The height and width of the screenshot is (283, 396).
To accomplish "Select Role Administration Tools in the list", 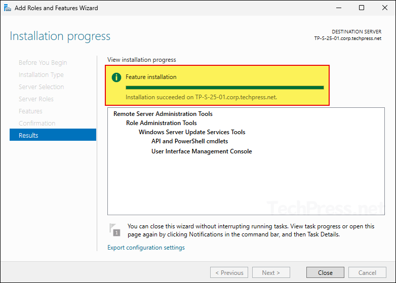I will pos(161,123).
